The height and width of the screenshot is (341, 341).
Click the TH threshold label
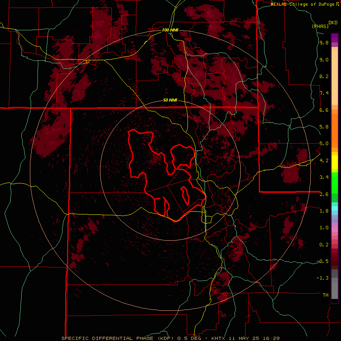(x=325, y=295)
